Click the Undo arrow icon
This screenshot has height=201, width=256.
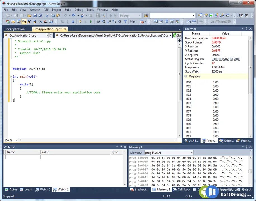65,15
